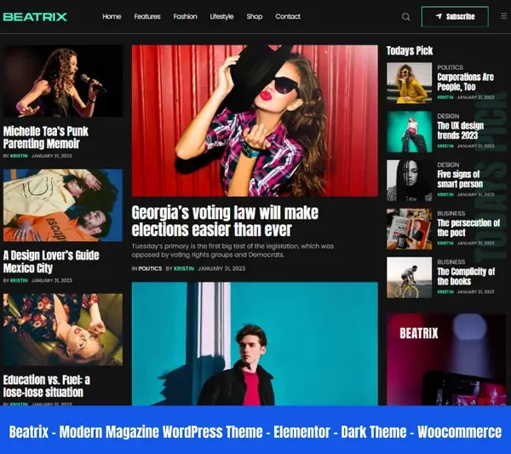The width and height of the screenshot is (511, 454).
Task: Open the hamburger menu icon
Action: point(503,16)
